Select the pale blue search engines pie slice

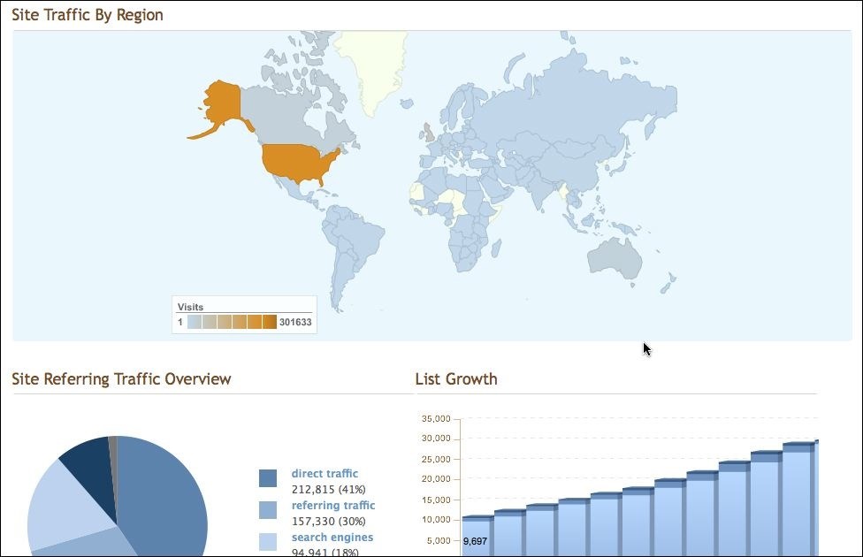pos(64,507)
